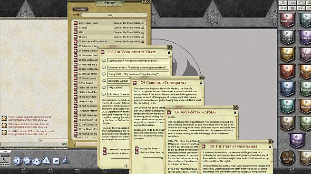
Task: Click speech bubble beside Scared Sailor line
Action: (x=104, y=61)
